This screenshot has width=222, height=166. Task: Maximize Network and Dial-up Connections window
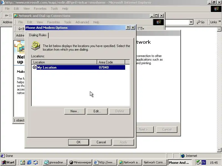pos(157,16)
